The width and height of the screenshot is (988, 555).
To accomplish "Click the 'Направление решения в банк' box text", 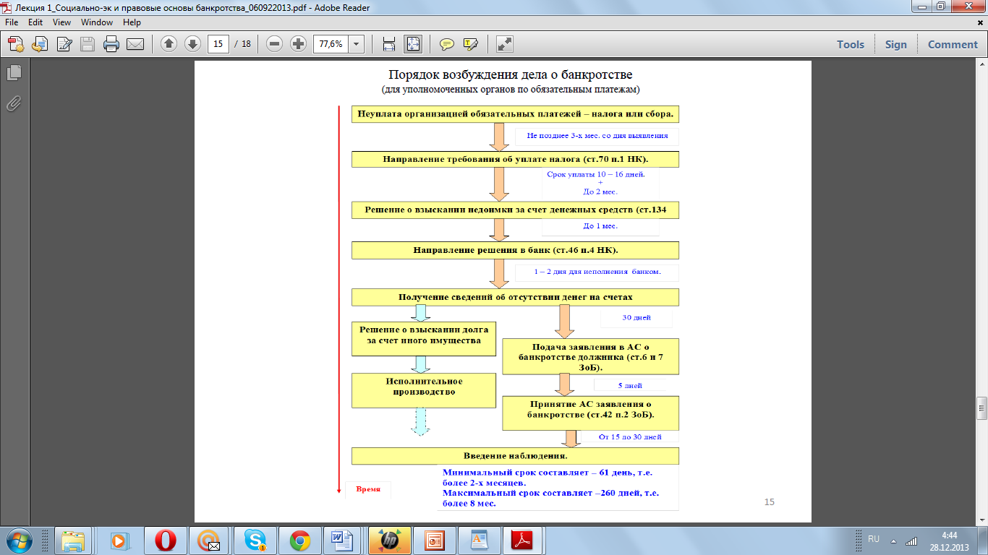I will pos(516,250).
